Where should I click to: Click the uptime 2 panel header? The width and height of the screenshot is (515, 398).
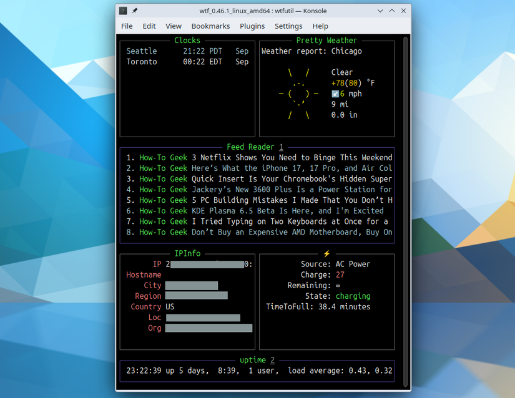click(257, 360)
